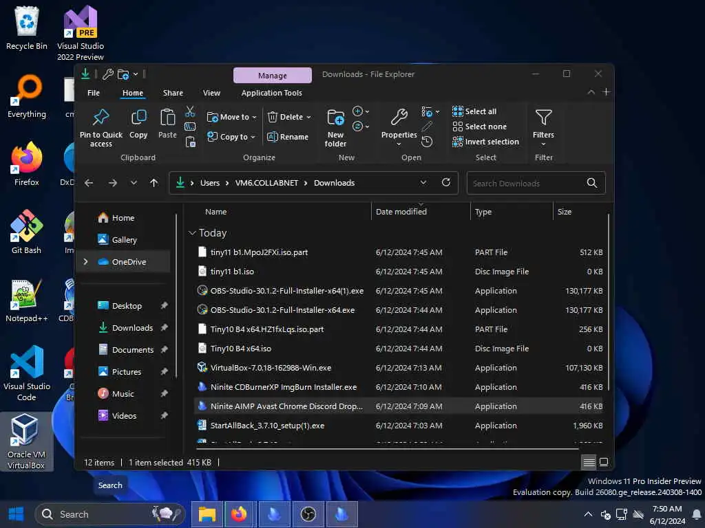Click the Filters funnel icon

(x=543, y=117)
